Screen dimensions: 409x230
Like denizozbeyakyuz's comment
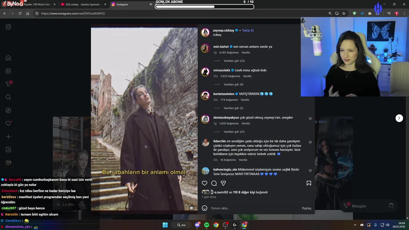[x=310, y=119]
